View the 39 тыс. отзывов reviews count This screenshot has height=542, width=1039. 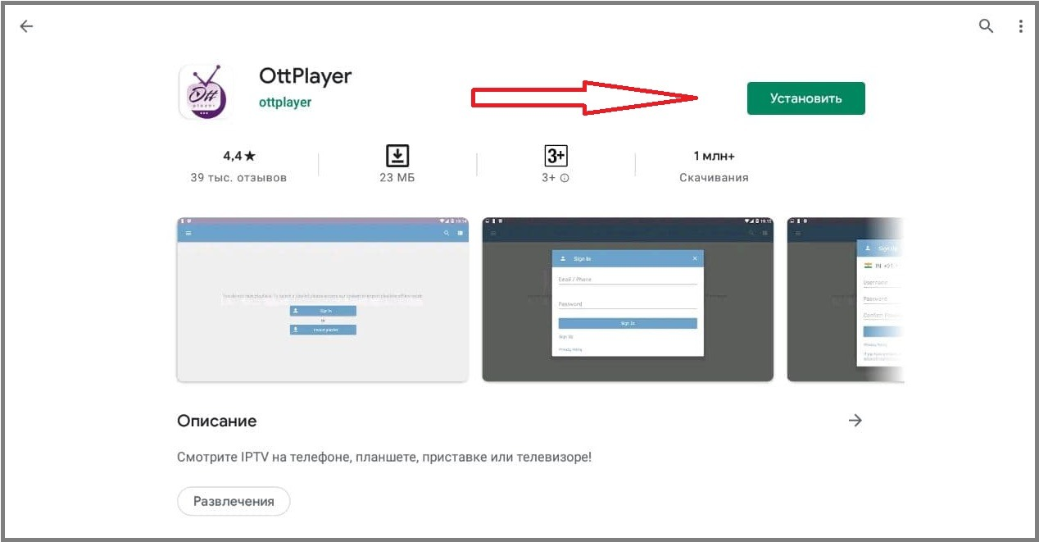pyautogui.click(x=238, y=177)
